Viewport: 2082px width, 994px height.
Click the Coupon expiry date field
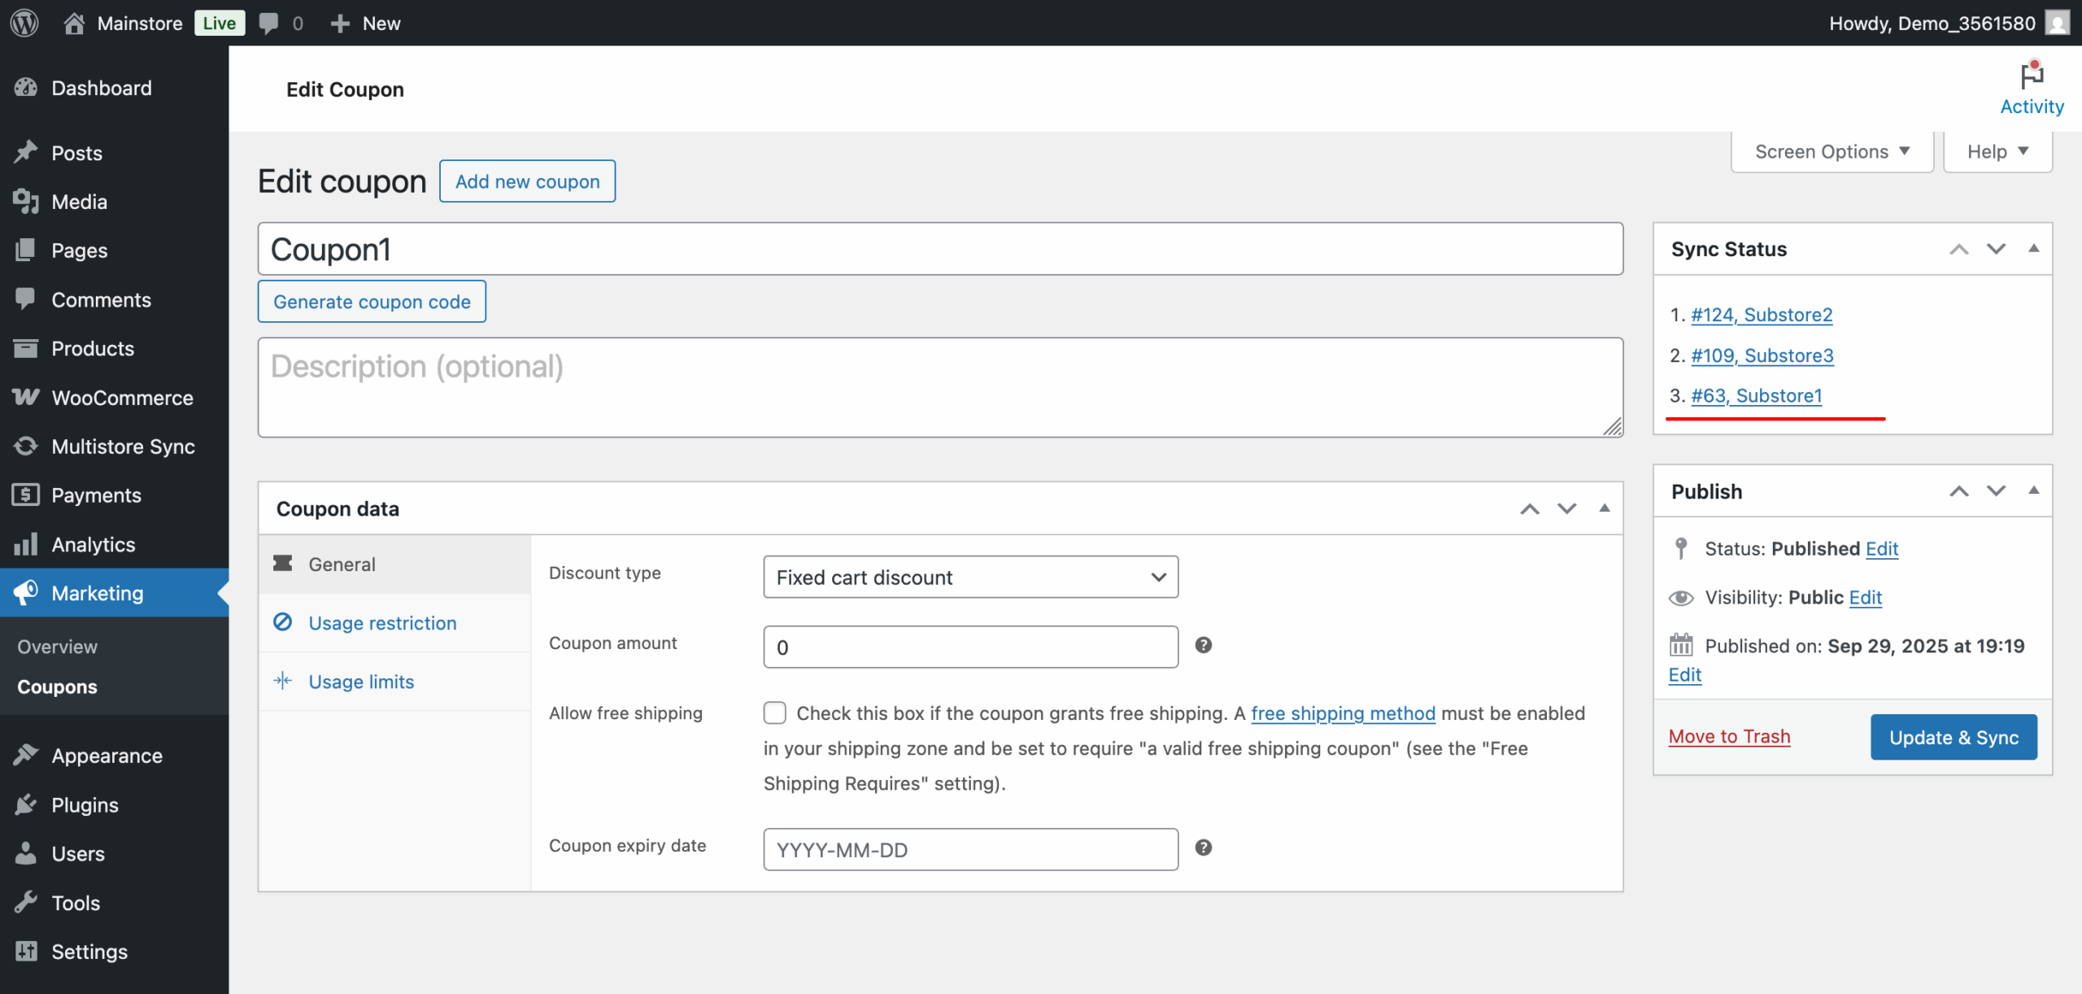click(x=970, y=849)
